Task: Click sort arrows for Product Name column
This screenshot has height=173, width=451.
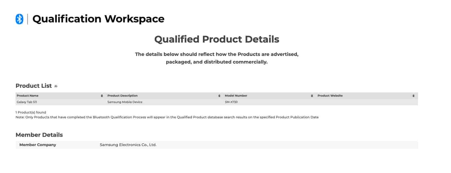Action: click(102, 96)
